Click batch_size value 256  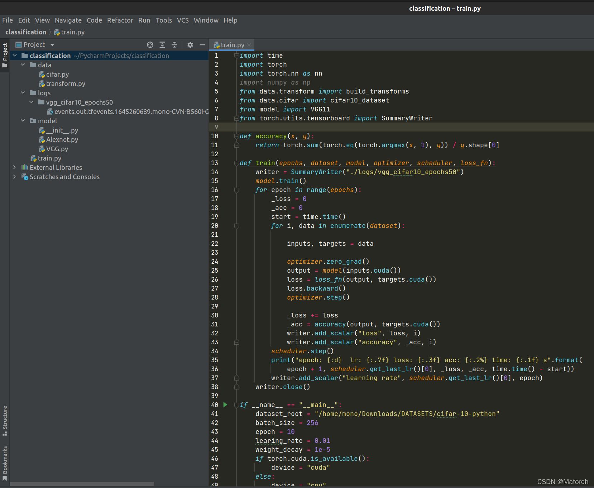click(312, 423)
